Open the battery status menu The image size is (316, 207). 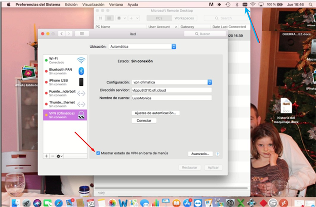tap(275, 5)
